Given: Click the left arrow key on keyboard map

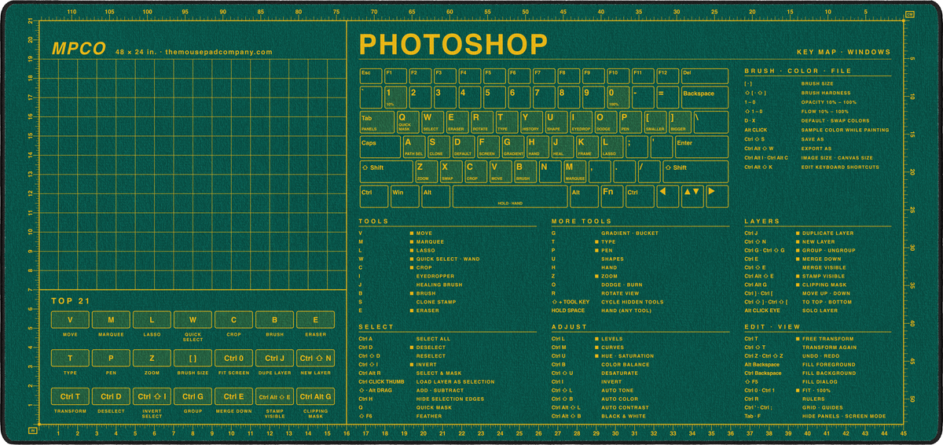Looking at the screenshot, I should point(666,196).
